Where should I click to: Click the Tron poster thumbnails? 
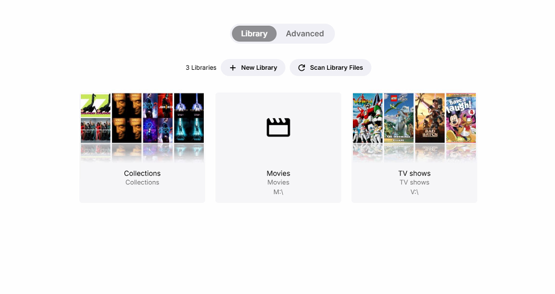pos(189,118)
